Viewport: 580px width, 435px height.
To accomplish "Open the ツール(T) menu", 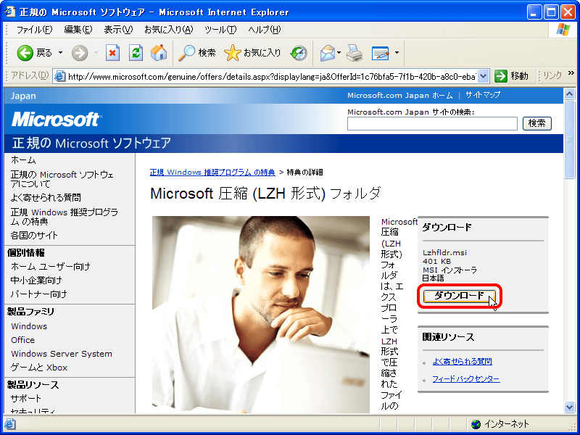I will (220, 30).
